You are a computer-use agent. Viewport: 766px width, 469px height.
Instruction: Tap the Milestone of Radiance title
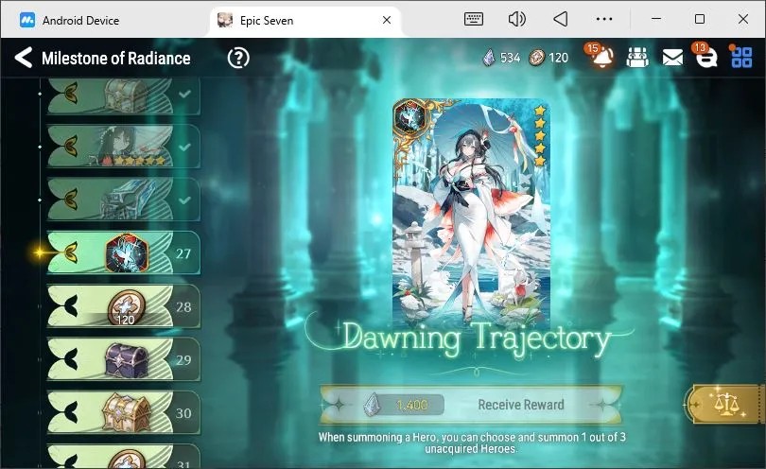tap(115, 58)
